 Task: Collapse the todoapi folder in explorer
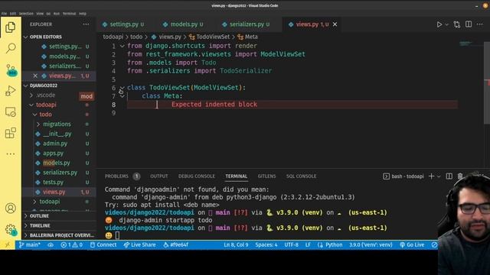[x=46, y=105]
